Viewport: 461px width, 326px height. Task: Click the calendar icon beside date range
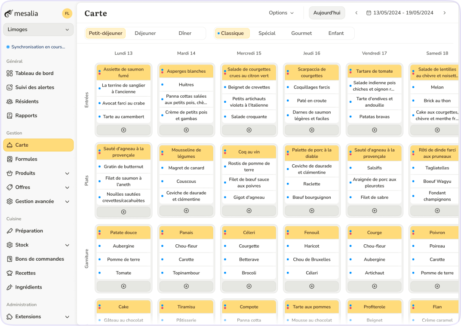coord(369,13)
